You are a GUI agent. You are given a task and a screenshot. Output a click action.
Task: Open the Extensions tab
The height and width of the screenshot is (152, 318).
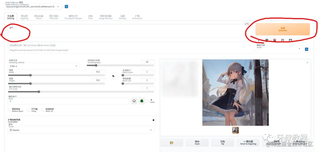[x=137, y=17]
